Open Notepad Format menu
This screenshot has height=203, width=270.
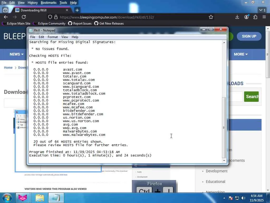click(53, 37)
